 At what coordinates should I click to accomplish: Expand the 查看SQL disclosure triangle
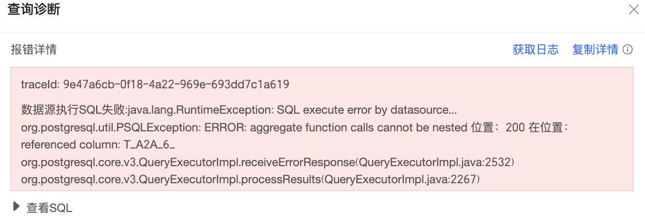point(17,207)
